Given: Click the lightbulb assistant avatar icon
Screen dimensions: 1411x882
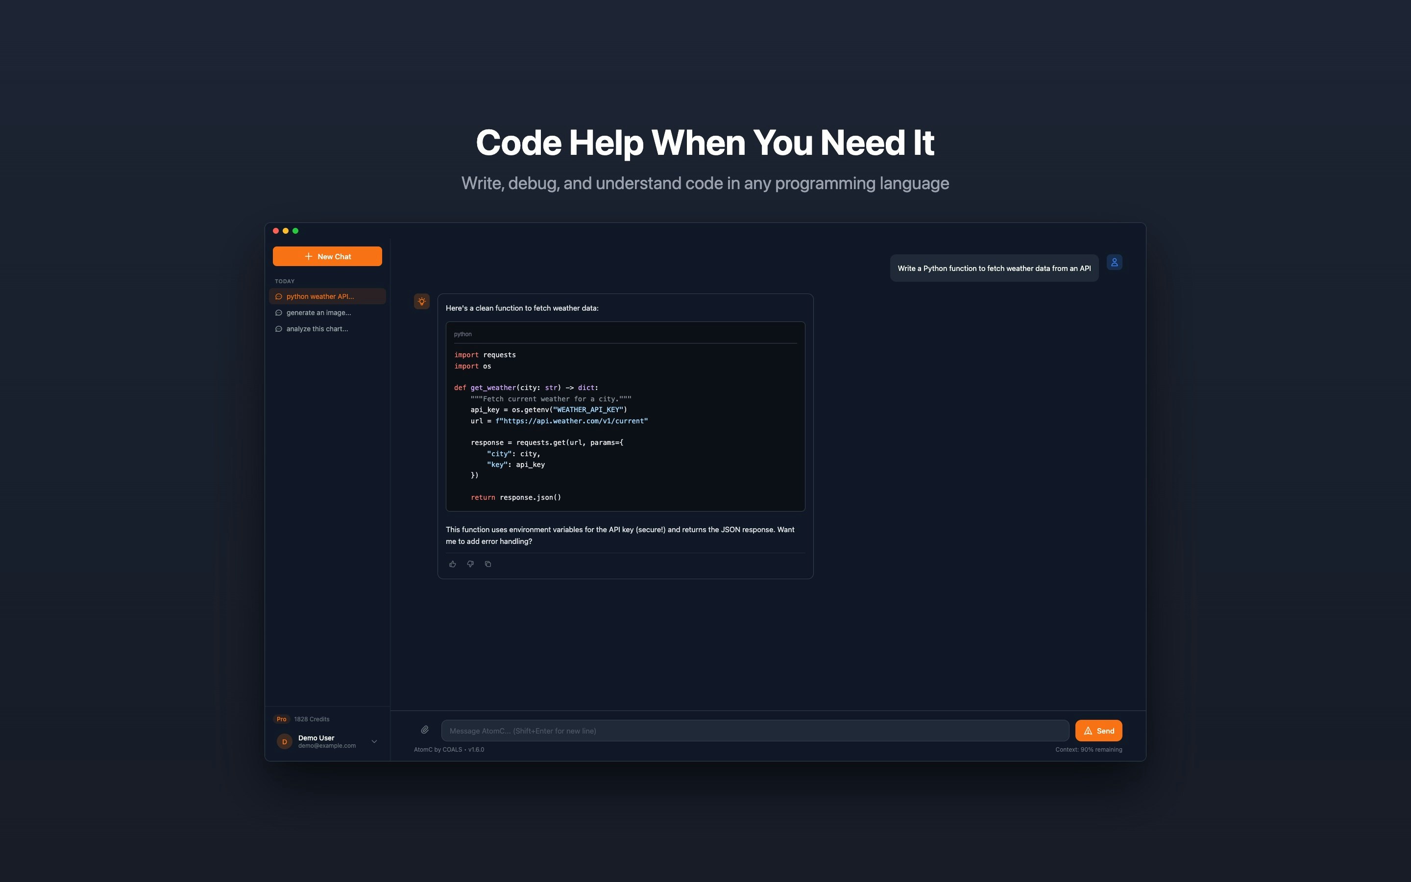Looking at the screenshot, I should point(421,301).
